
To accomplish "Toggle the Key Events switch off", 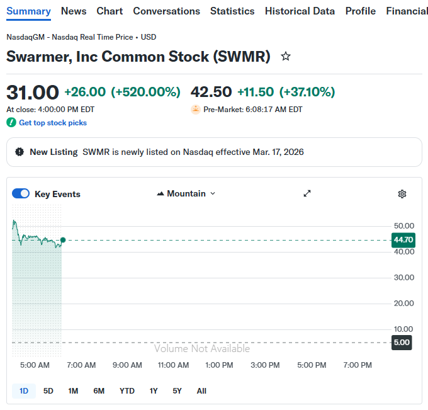I will pyautogui.click(x=21, y=194).
